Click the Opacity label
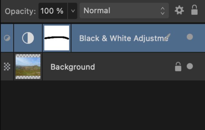Screen dimensions: 205x130 click(20, 11)
